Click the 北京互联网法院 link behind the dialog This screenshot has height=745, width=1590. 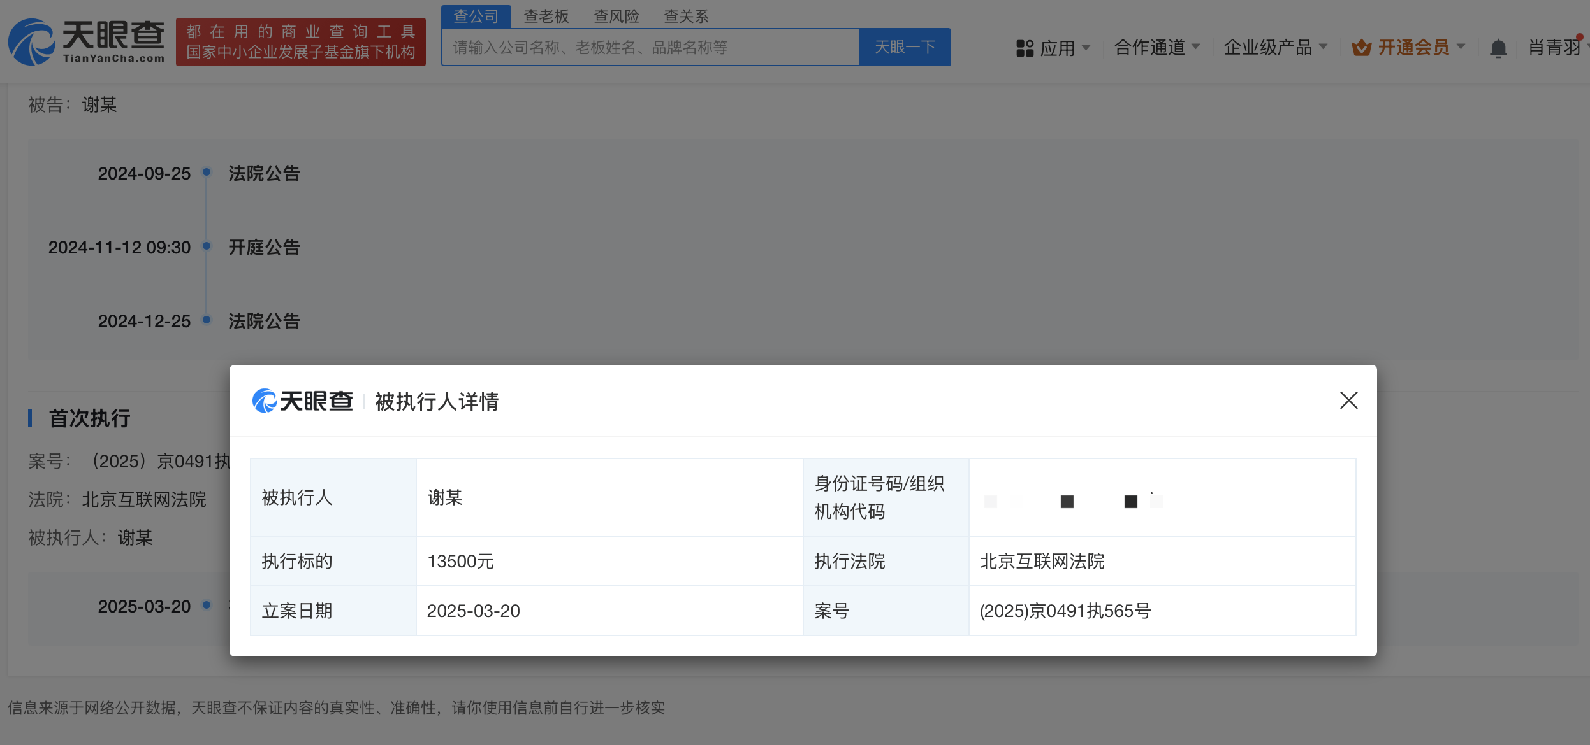pyautogui.click(x=144, y=499)
